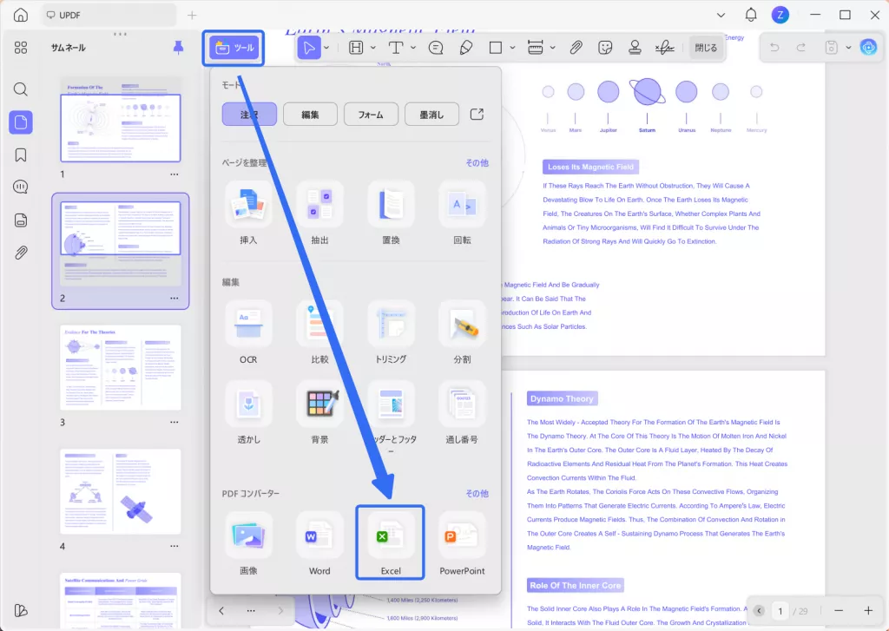The image size is (889, 631).
Task: Open the UPDF AI assistant icon
Action: pyautogui.click(x=868, y=48)
